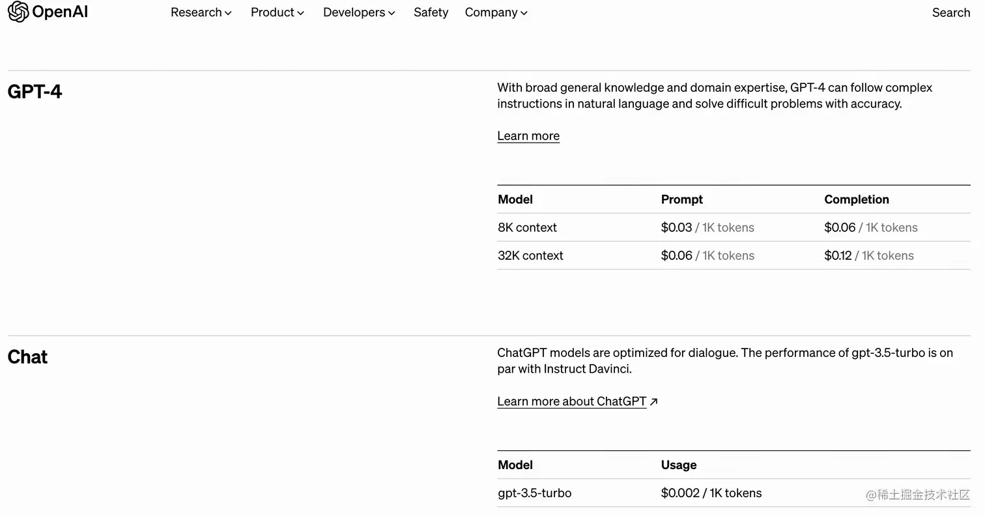The height and width of the screenshot is (516, 985).
Task: Click the gpt-3.5-turbo model row
Action: point(534,493)
